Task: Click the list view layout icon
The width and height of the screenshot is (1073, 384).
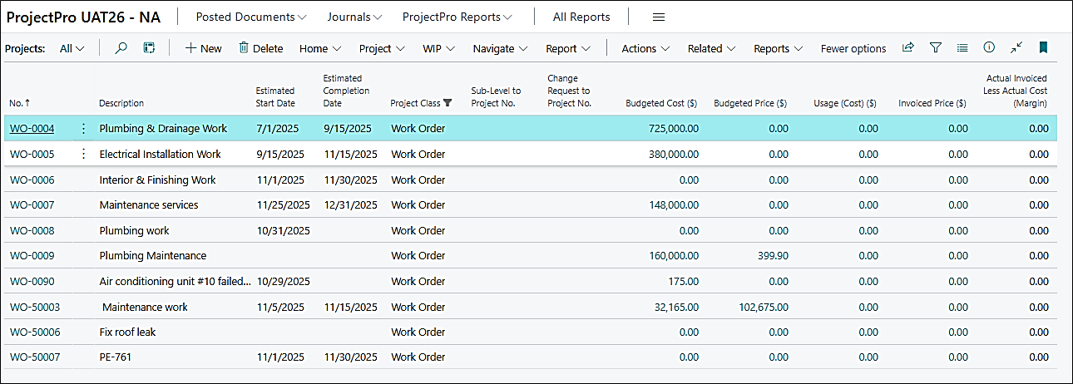Action: point(962,48)
